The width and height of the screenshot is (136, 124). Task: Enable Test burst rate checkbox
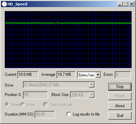point(46,104)
